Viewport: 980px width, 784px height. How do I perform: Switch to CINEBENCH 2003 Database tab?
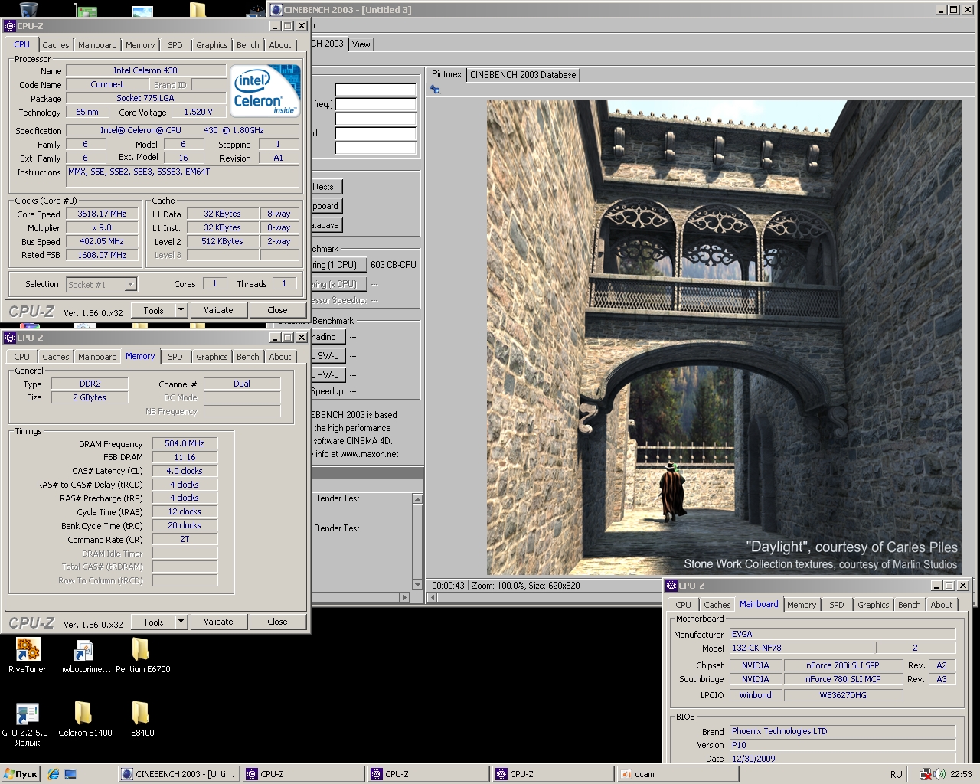pos(523,75)
